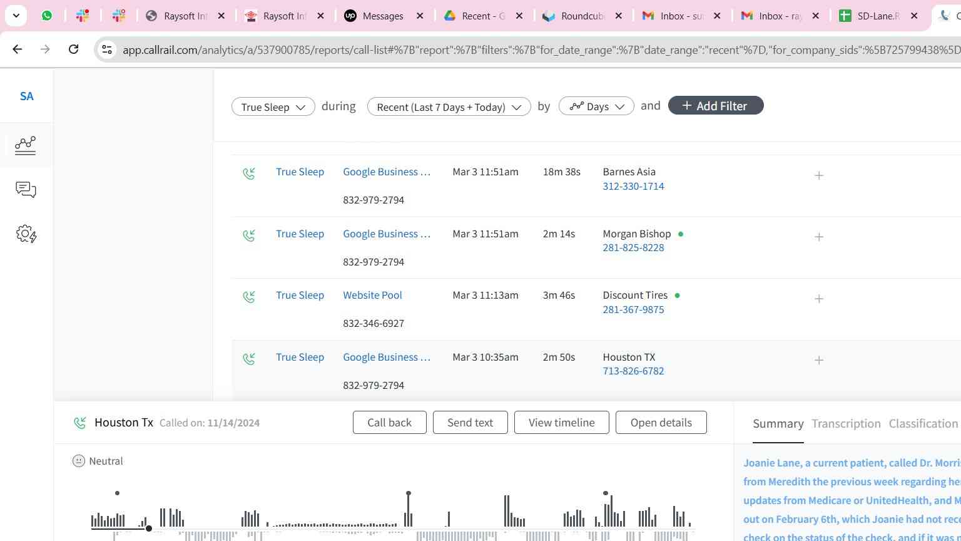Switch to Messages browser tab

click(x=382, y=16)
